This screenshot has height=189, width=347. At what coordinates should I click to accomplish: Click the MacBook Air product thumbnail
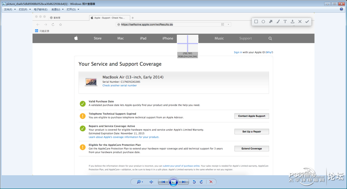(x=91, y=82)
